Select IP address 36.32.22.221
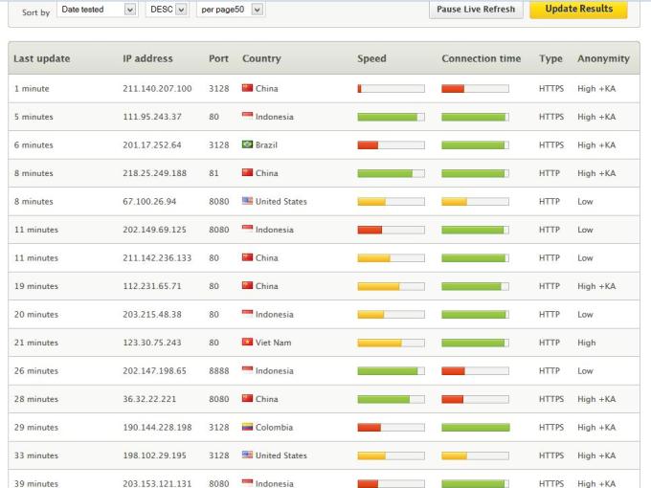Screen dimensions: 651x488 click(x=149, y=399)
